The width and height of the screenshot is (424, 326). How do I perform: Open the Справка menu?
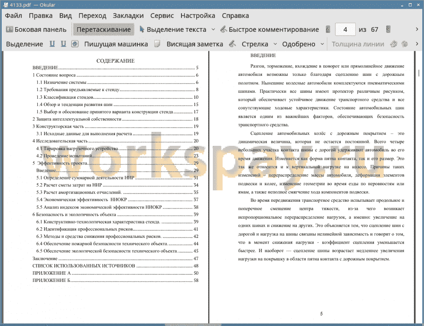coord(235,16)
